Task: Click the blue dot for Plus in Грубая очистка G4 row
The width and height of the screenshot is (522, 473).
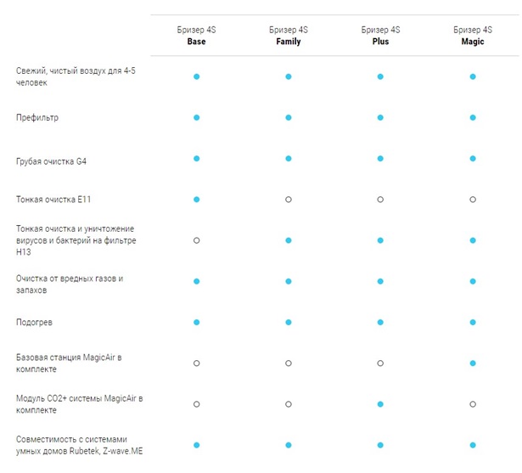Action: pos(380,159)
